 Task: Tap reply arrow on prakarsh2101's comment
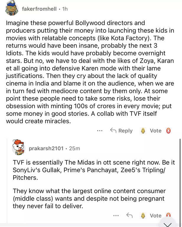129,216
